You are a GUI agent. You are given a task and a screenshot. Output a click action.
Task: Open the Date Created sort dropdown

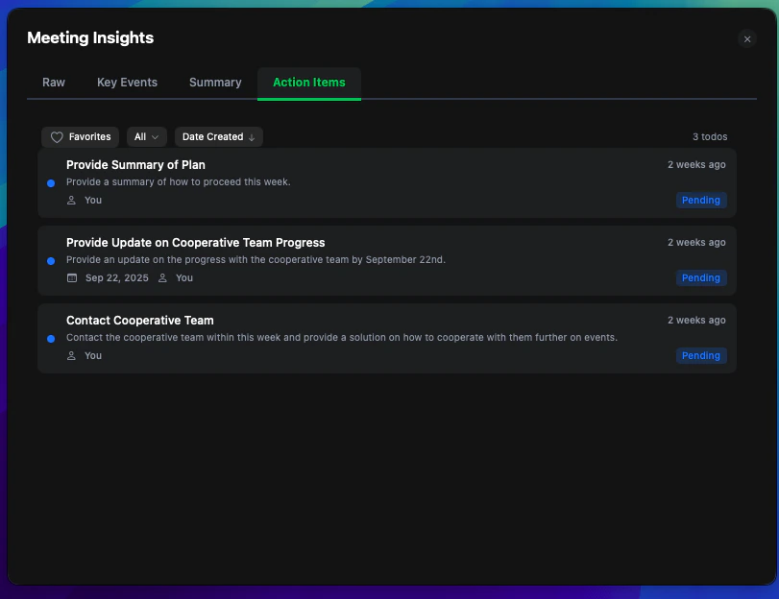pos(218,136)
